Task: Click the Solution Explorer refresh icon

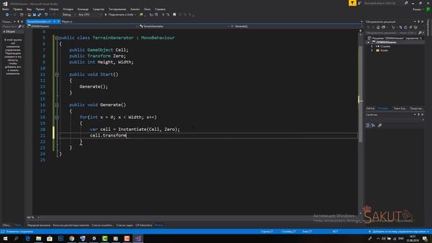Action: [x=405, y=27]
